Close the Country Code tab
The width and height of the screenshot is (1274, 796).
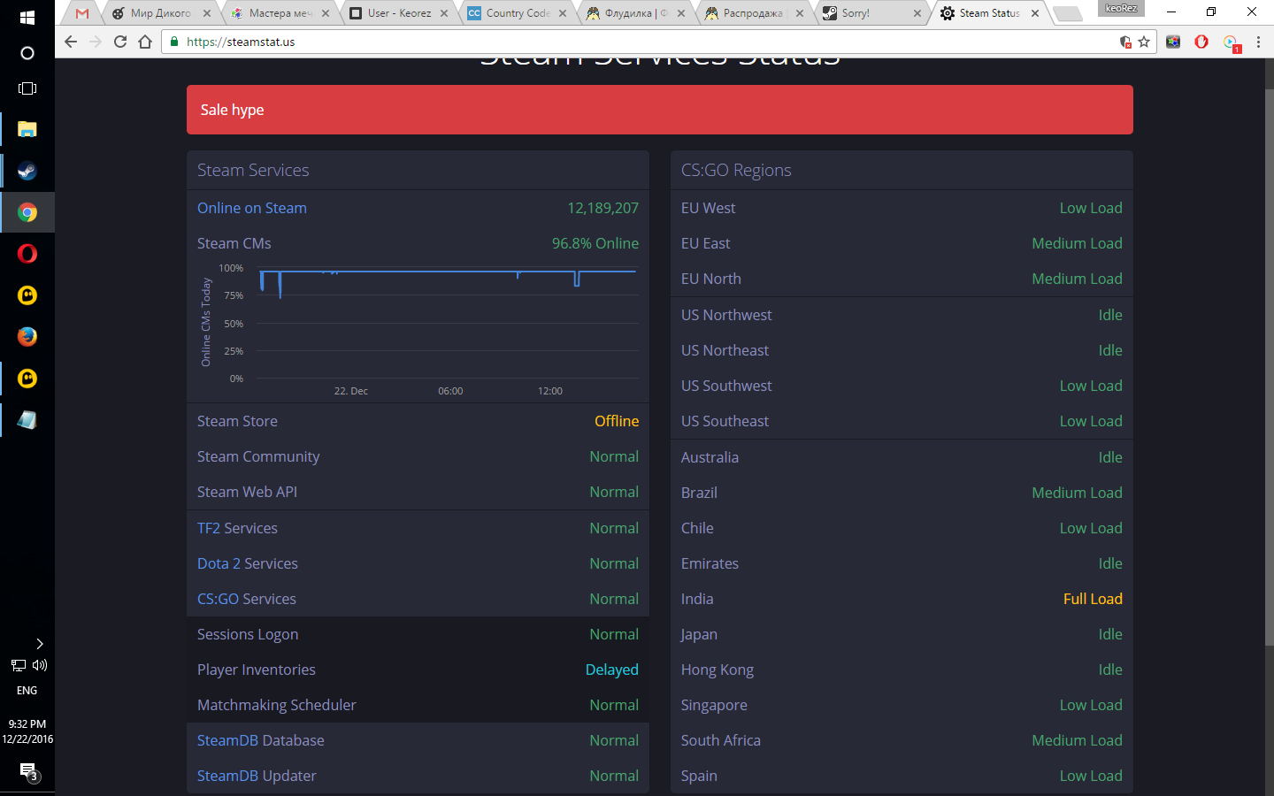563,13
